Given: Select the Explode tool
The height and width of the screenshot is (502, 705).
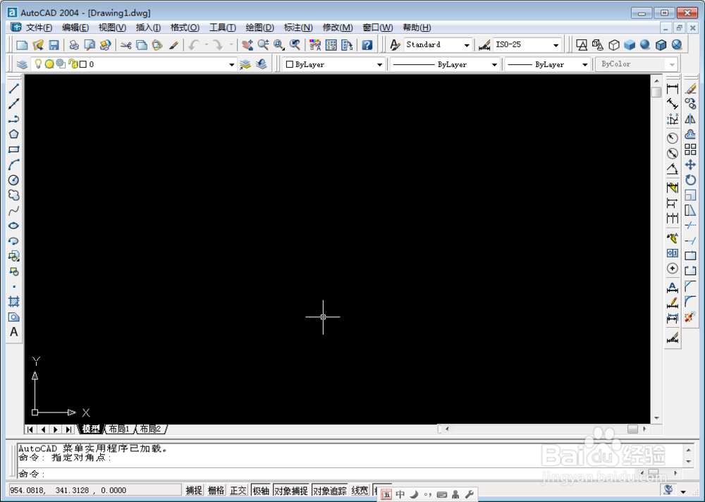Looking at the screenshot, I should click(x=691, y=317).
